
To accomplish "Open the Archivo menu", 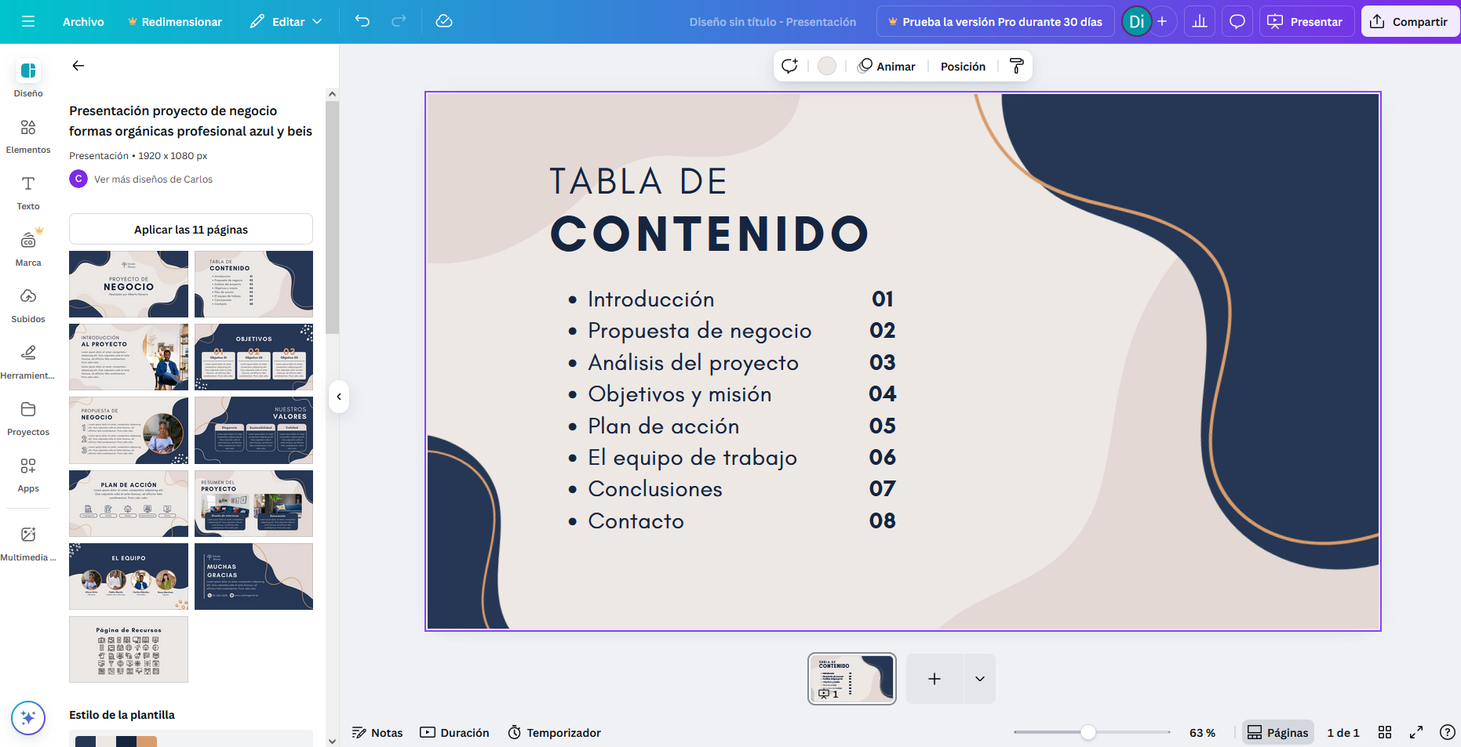I will click(x=83, y=21).
